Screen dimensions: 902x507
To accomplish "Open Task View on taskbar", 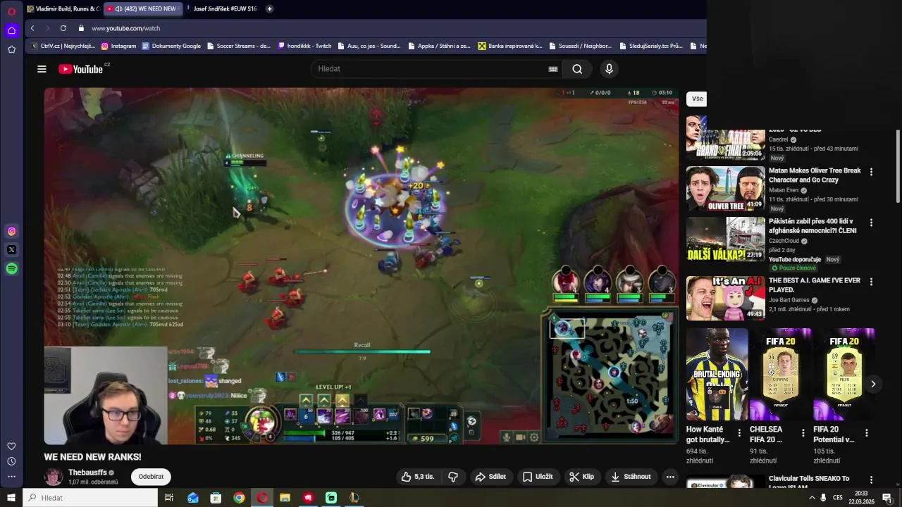I will 169,498.
